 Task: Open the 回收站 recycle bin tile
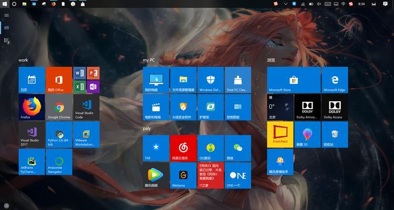[335, 134]
